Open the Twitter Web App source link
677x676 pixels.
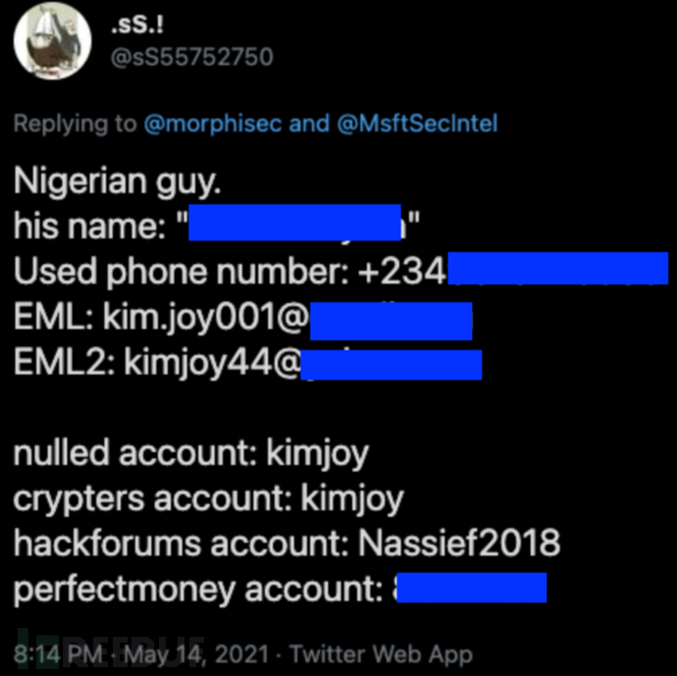[x=380, y=653]
